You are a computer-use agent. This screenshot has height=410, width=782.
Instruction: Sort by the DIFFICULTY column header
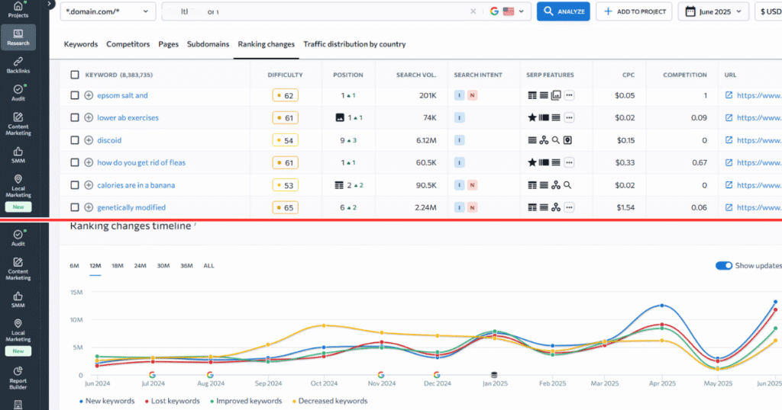[x=285, y=75]
